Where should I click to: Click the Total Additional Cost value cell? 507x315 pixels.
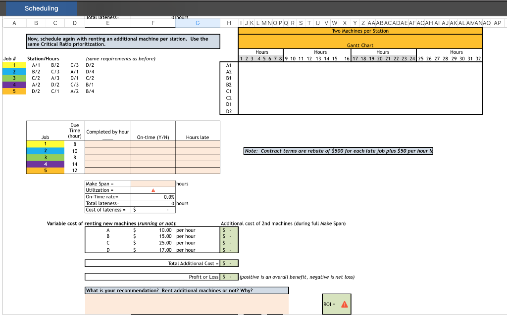229,263
